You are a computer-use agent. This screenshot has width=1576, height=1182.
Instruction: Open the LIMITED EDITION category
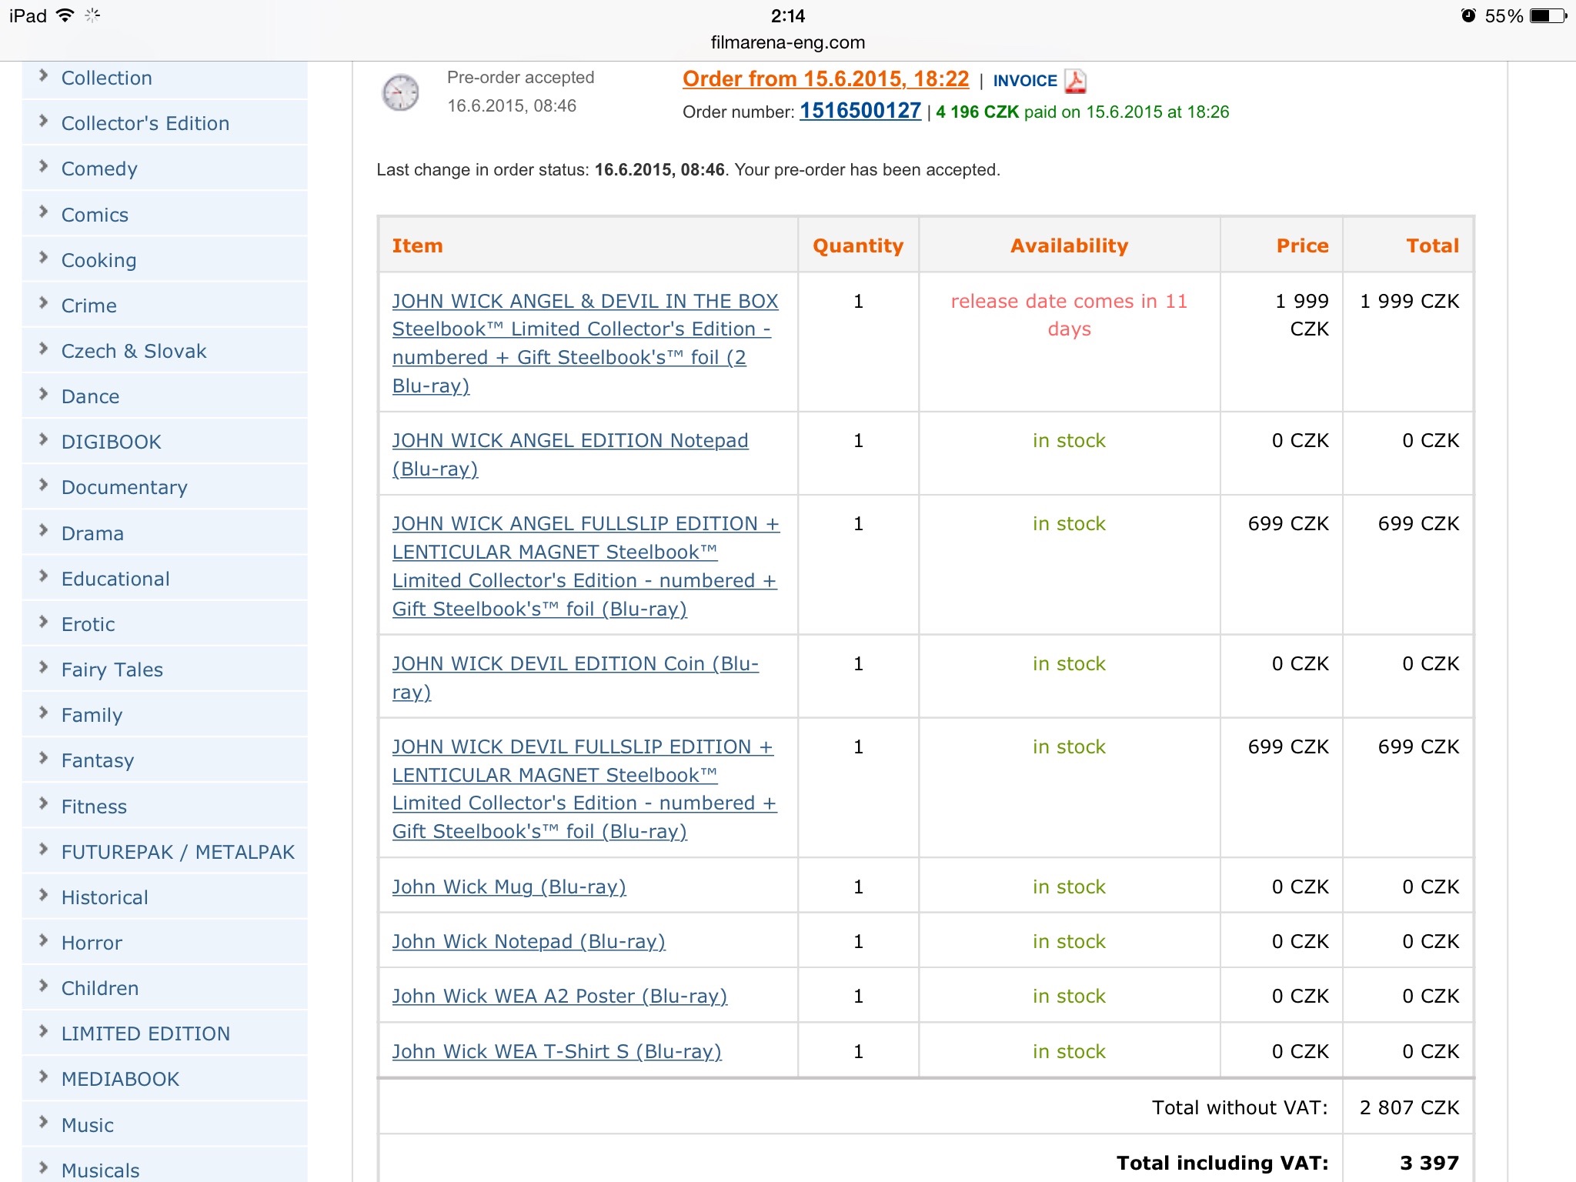(145, 1033)
